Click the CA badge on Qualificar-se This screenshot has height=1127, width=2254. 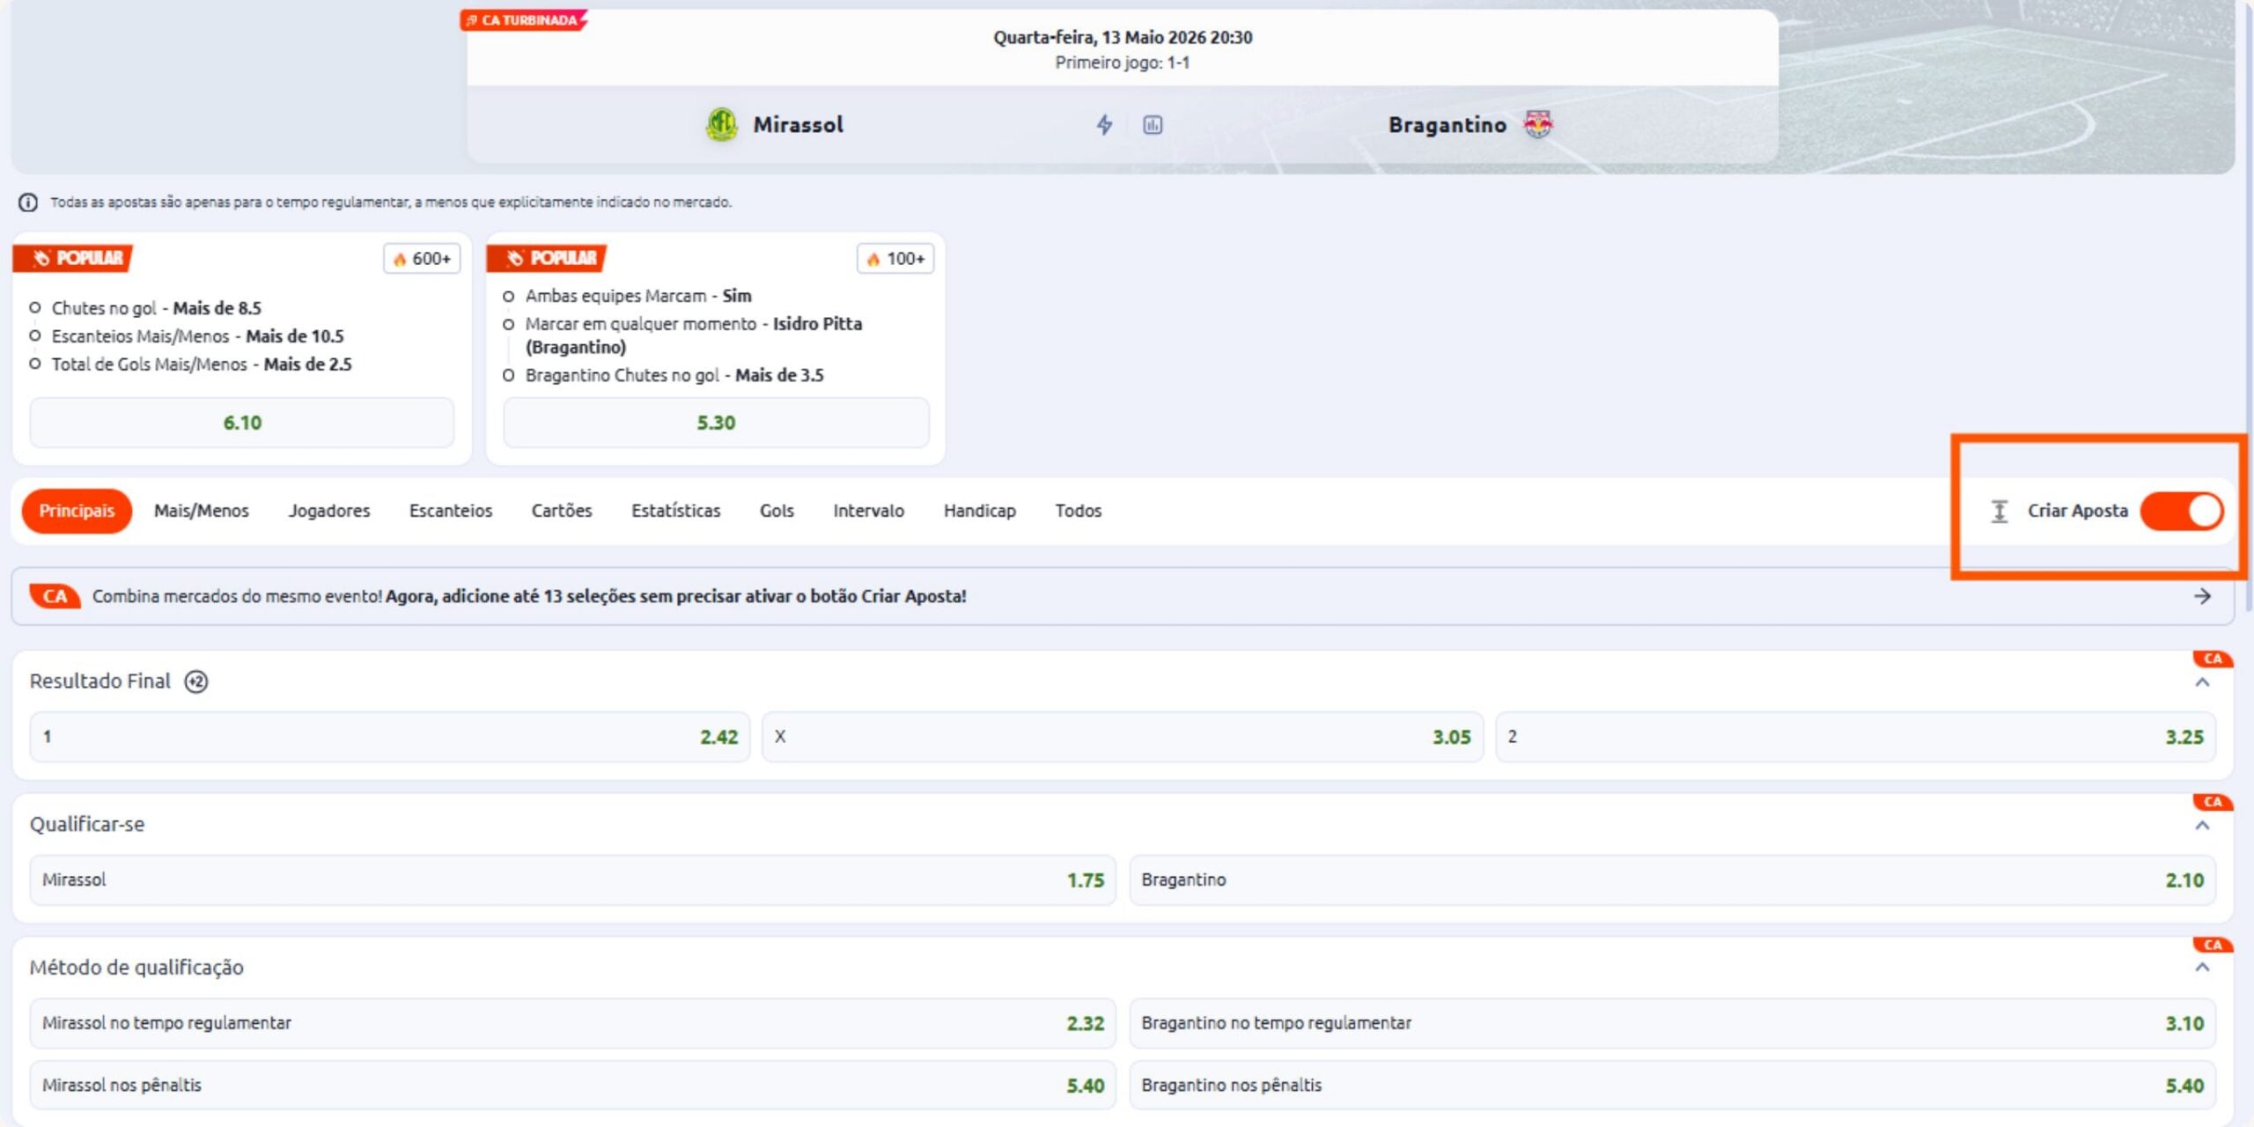coord(2213,802)
